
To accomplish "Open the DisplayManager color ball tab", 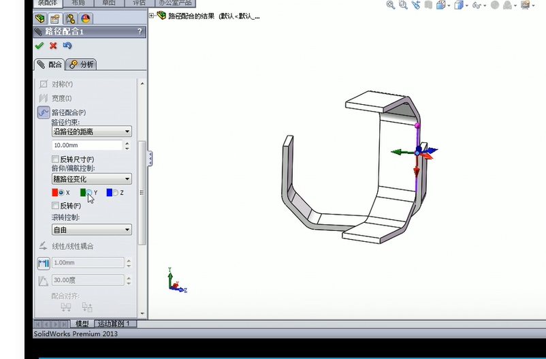I will pyautogui.click(x=85, y=18).
